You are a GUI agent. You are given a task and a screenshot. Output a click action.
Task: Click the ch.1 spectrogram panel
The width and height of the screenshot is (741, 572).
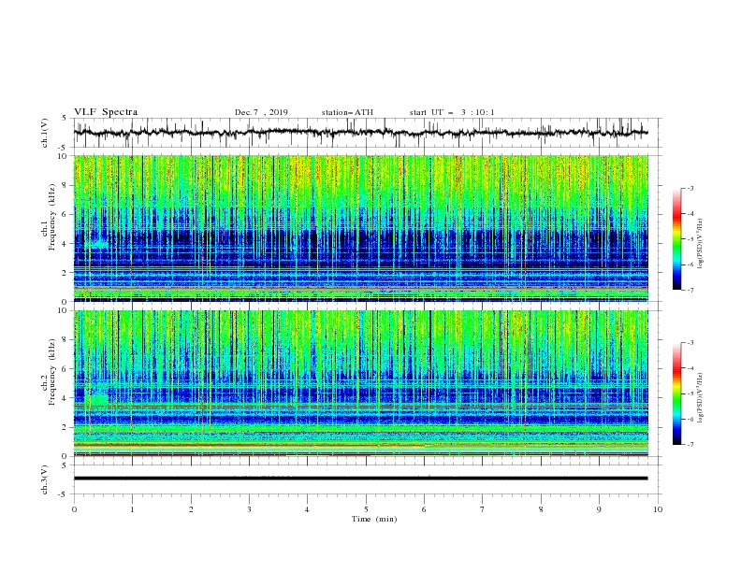361,228
